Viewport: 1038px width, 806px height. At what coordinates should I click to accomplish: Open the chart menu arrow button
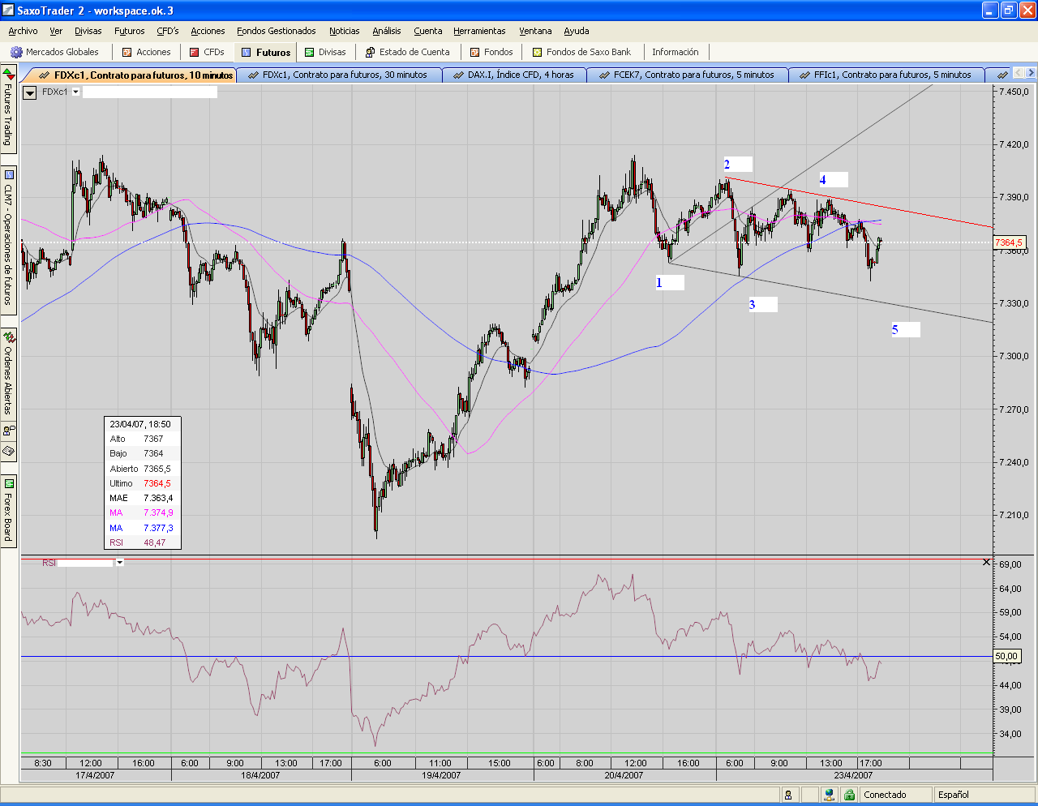click(x=30, y=92)
